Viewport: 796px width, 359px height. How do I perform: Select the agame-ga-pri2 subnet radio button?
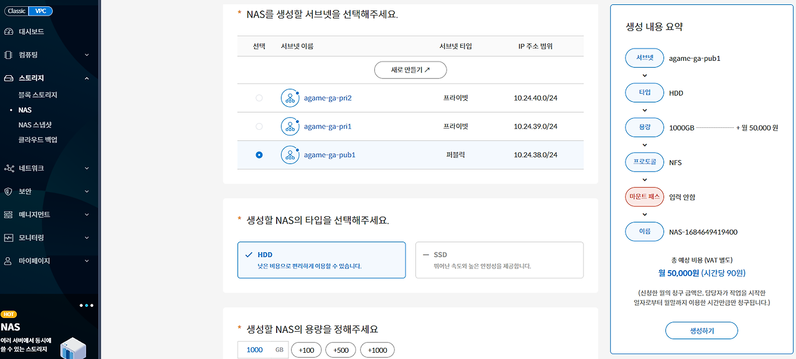tap(259, 98)
